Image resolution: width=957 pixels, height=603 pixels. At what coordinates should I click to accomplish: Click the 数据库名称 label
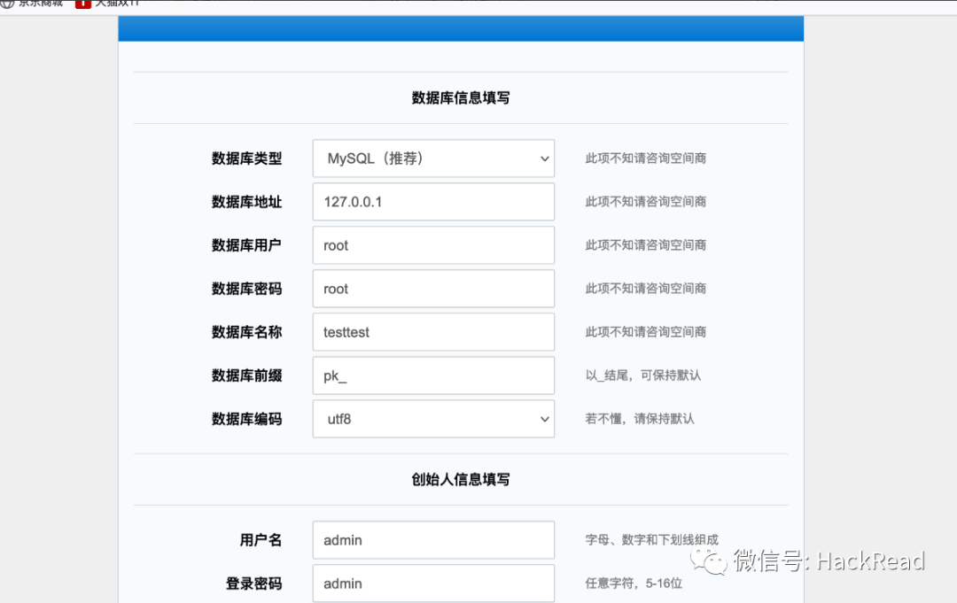click(246, 332)
